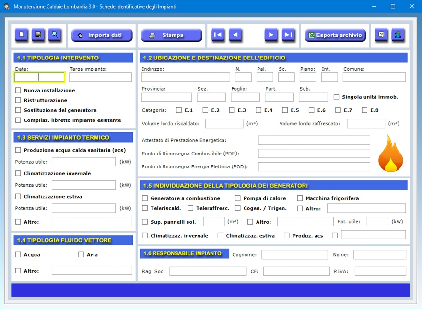The height and width of the screenshot is (309, 422).
Task: Tick the Ristrutturazione checkbox
Action: 18,100
